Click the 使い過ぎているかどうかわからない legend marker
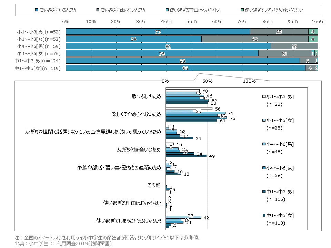This screenshot has width=331, height=248. [x=242, y=10]
